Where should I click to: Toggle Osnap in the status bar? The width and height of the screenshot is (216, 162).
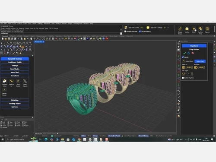[95, 136]
